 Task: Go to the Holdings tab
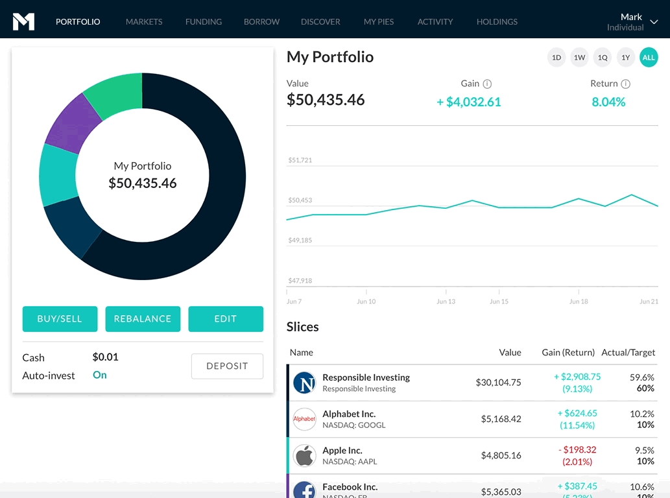pyautogui.click(x=497, y=21)
